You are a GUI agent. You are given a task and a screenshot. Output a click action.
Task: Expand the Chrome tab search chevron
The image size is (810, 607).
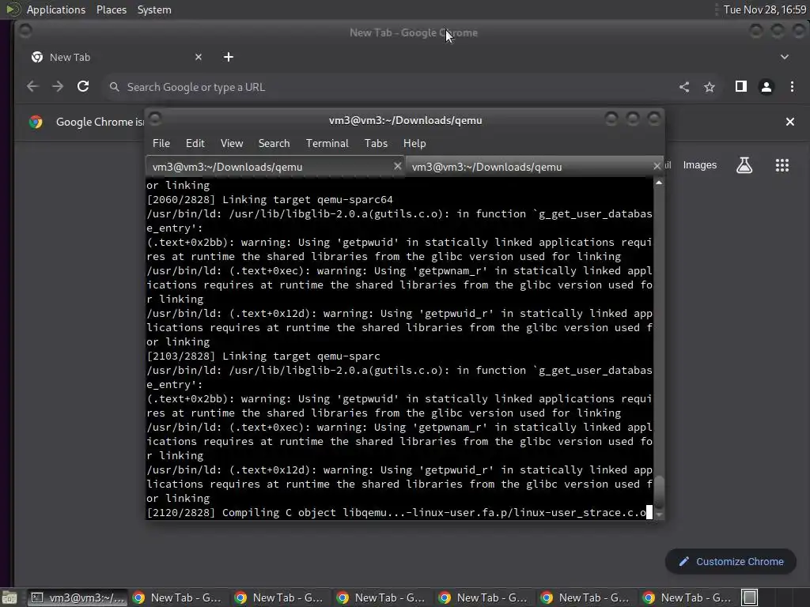click(784, 57)
